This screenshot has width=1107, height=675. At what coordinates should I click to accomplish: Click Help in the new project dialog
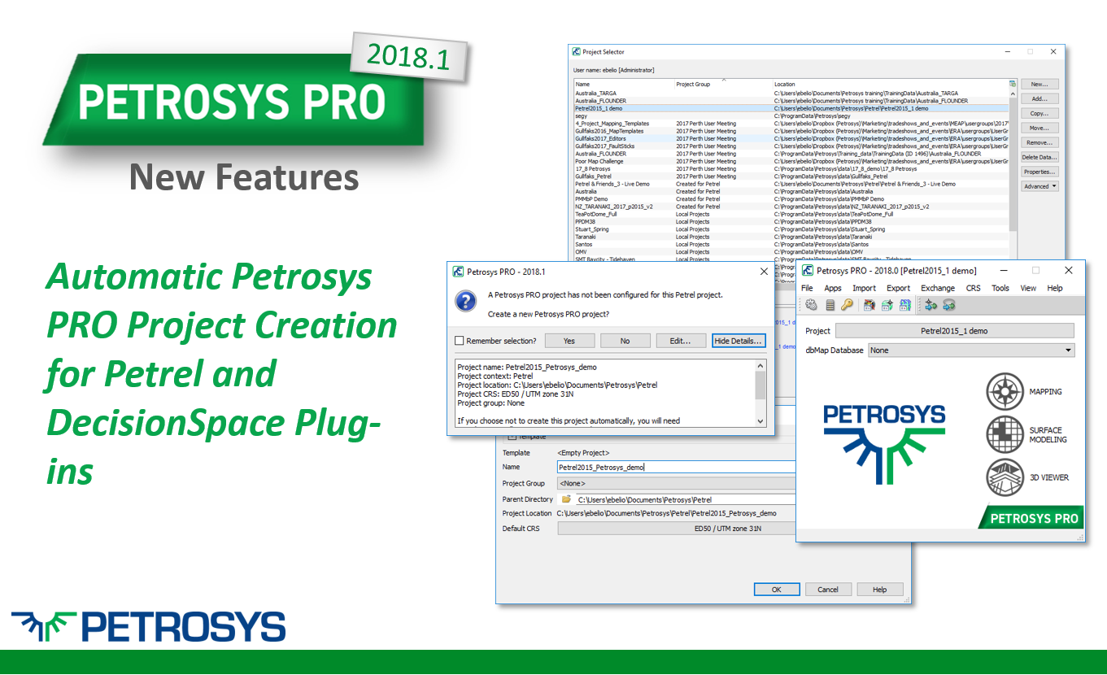[x=879, y=590]
